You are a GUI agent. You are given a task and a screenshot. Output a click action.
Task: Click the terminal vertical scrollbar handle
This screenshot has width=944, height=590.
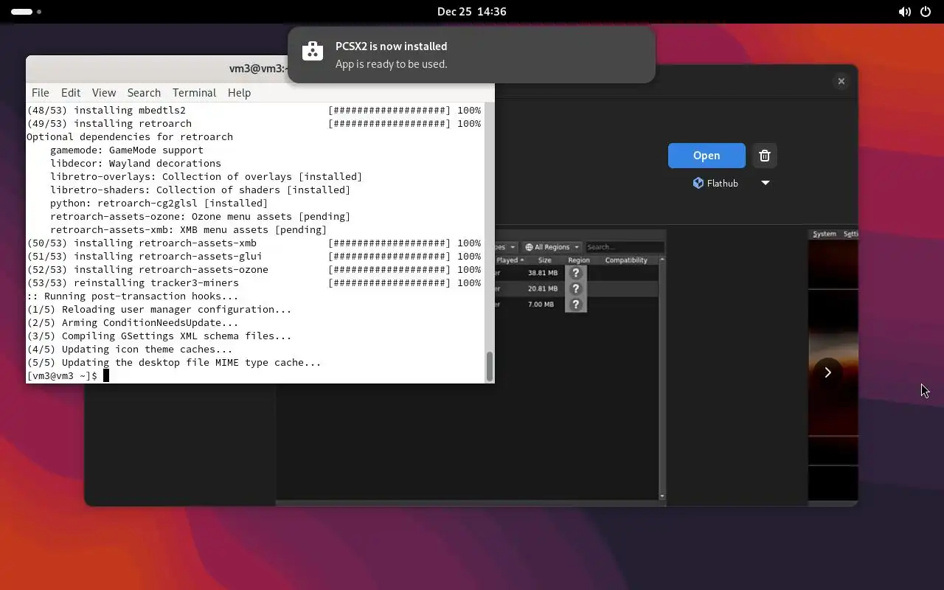(489, 367)
